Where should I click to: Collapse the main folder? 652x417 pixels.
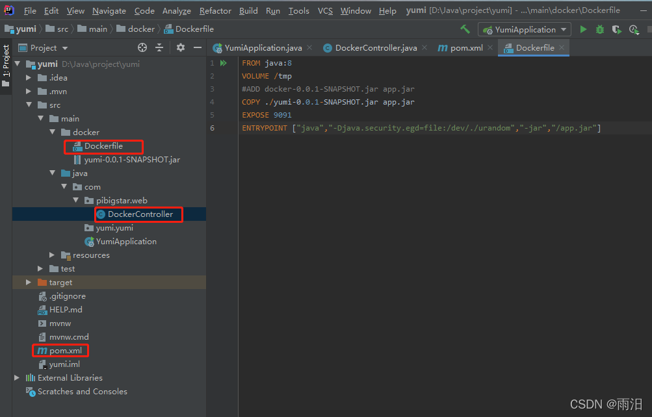pos(41,119)
